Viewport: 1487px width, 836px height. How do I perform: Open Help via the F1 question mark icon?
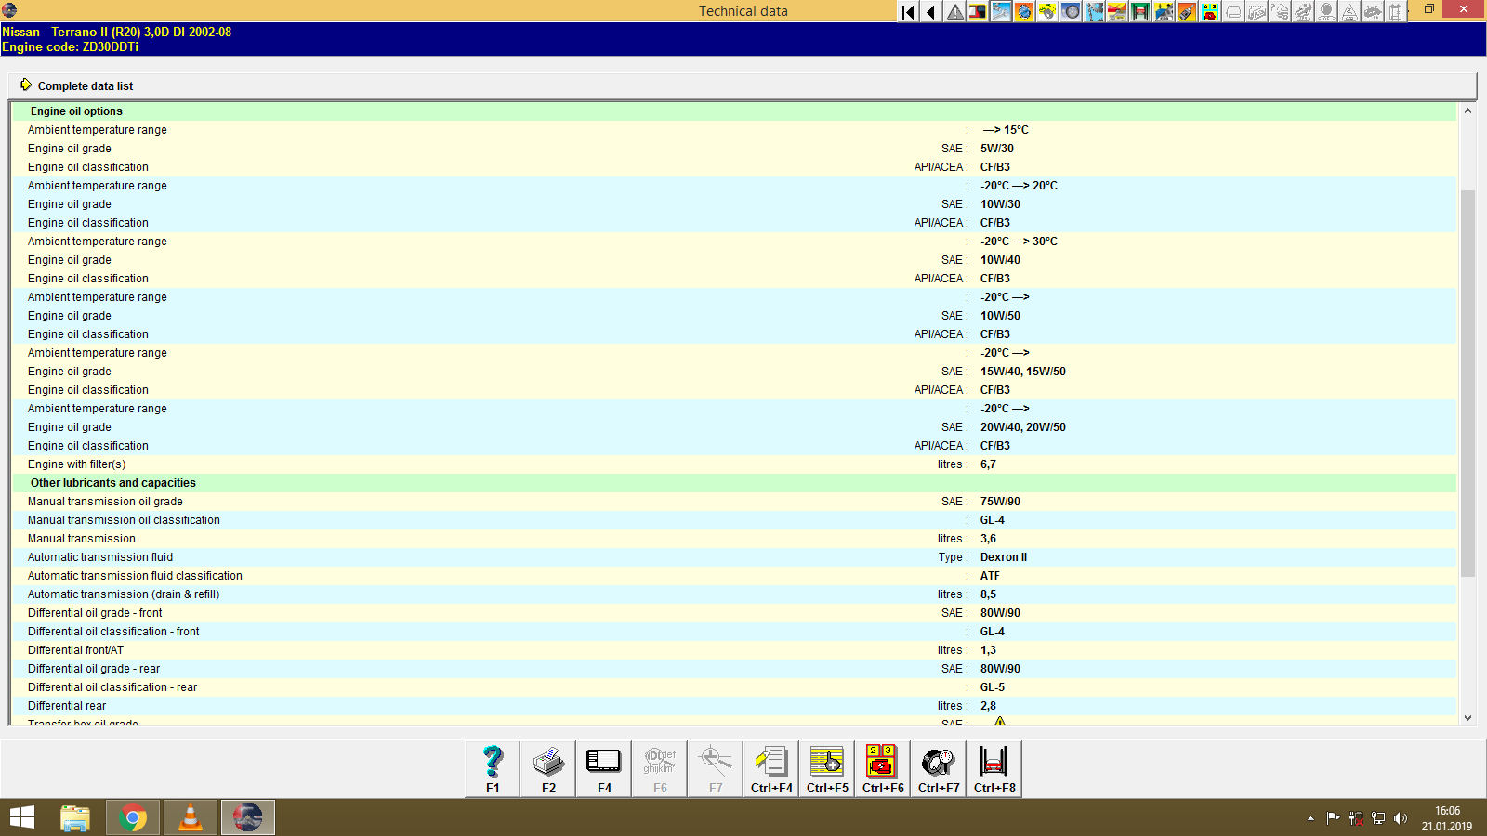pyautogui.click(x=491, y=767)
